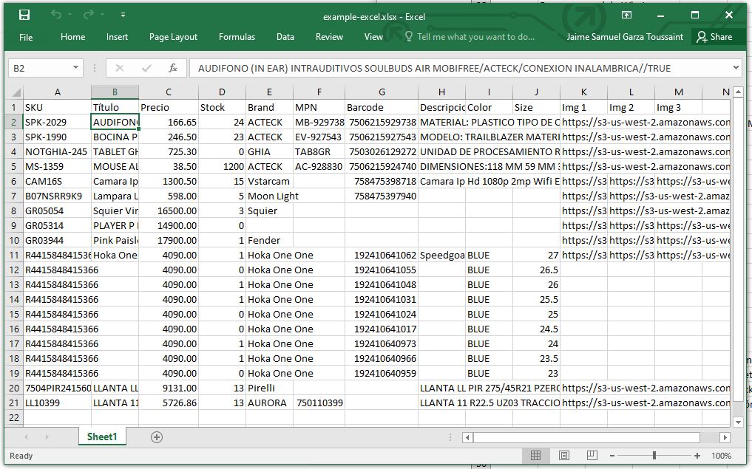
Task: Click the Enter checkmark icon in formula bar
Action: (x=146, y=68)
